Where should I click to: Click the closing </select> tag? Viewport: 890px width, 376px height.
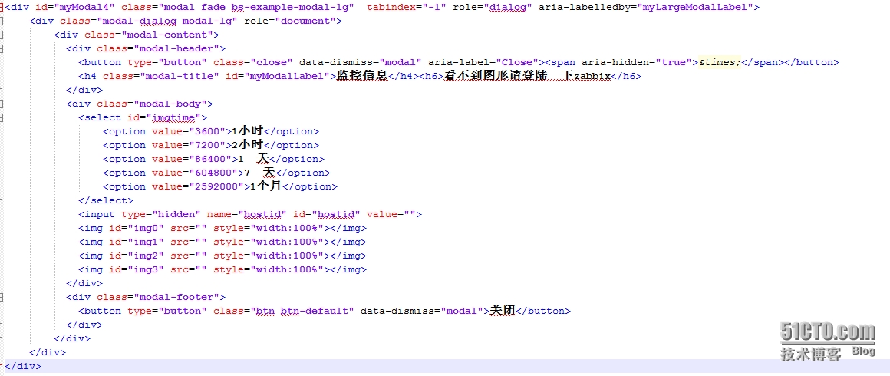[x=106, y=200]
